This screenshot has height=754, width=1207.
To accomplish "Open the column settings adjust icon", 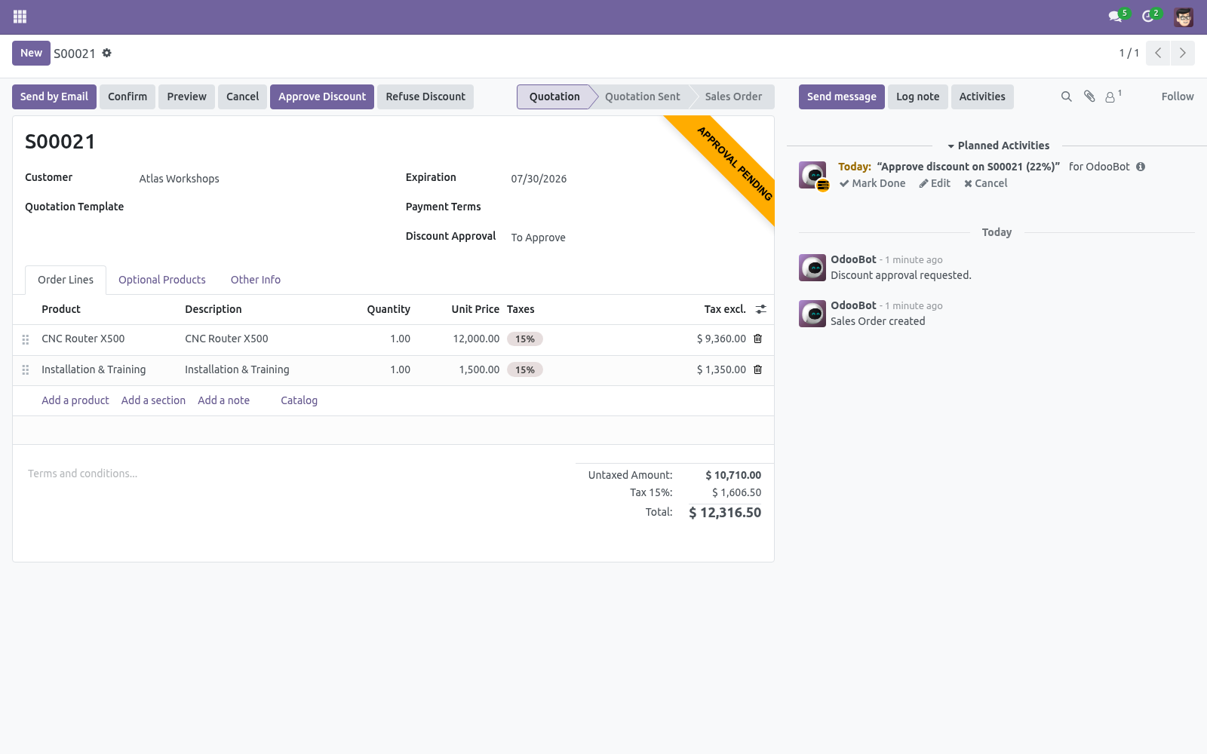I will click(760, 309).
